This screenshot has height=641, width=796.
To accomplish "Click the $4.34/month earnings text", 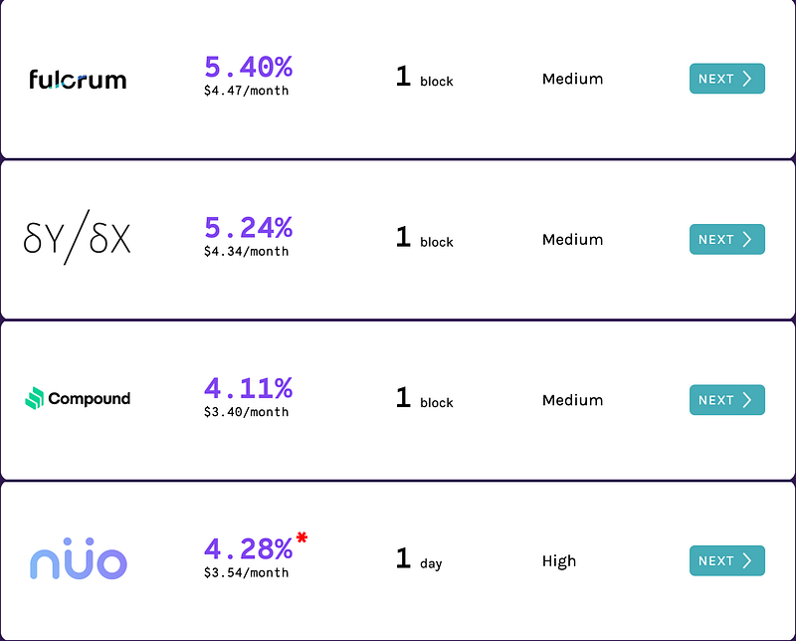I will pos(246,251).
